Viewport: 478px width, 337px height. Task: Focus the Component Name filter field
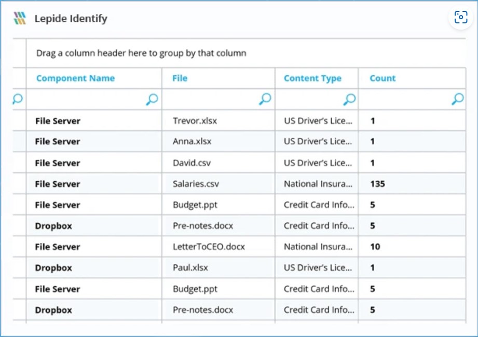pyautogui.click(x=94, y=99)
